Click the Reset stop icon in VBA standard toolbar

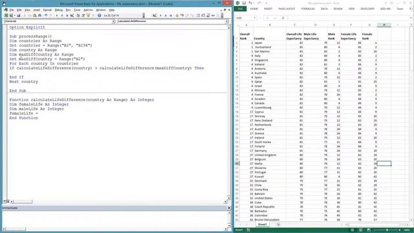click(67, 16)
